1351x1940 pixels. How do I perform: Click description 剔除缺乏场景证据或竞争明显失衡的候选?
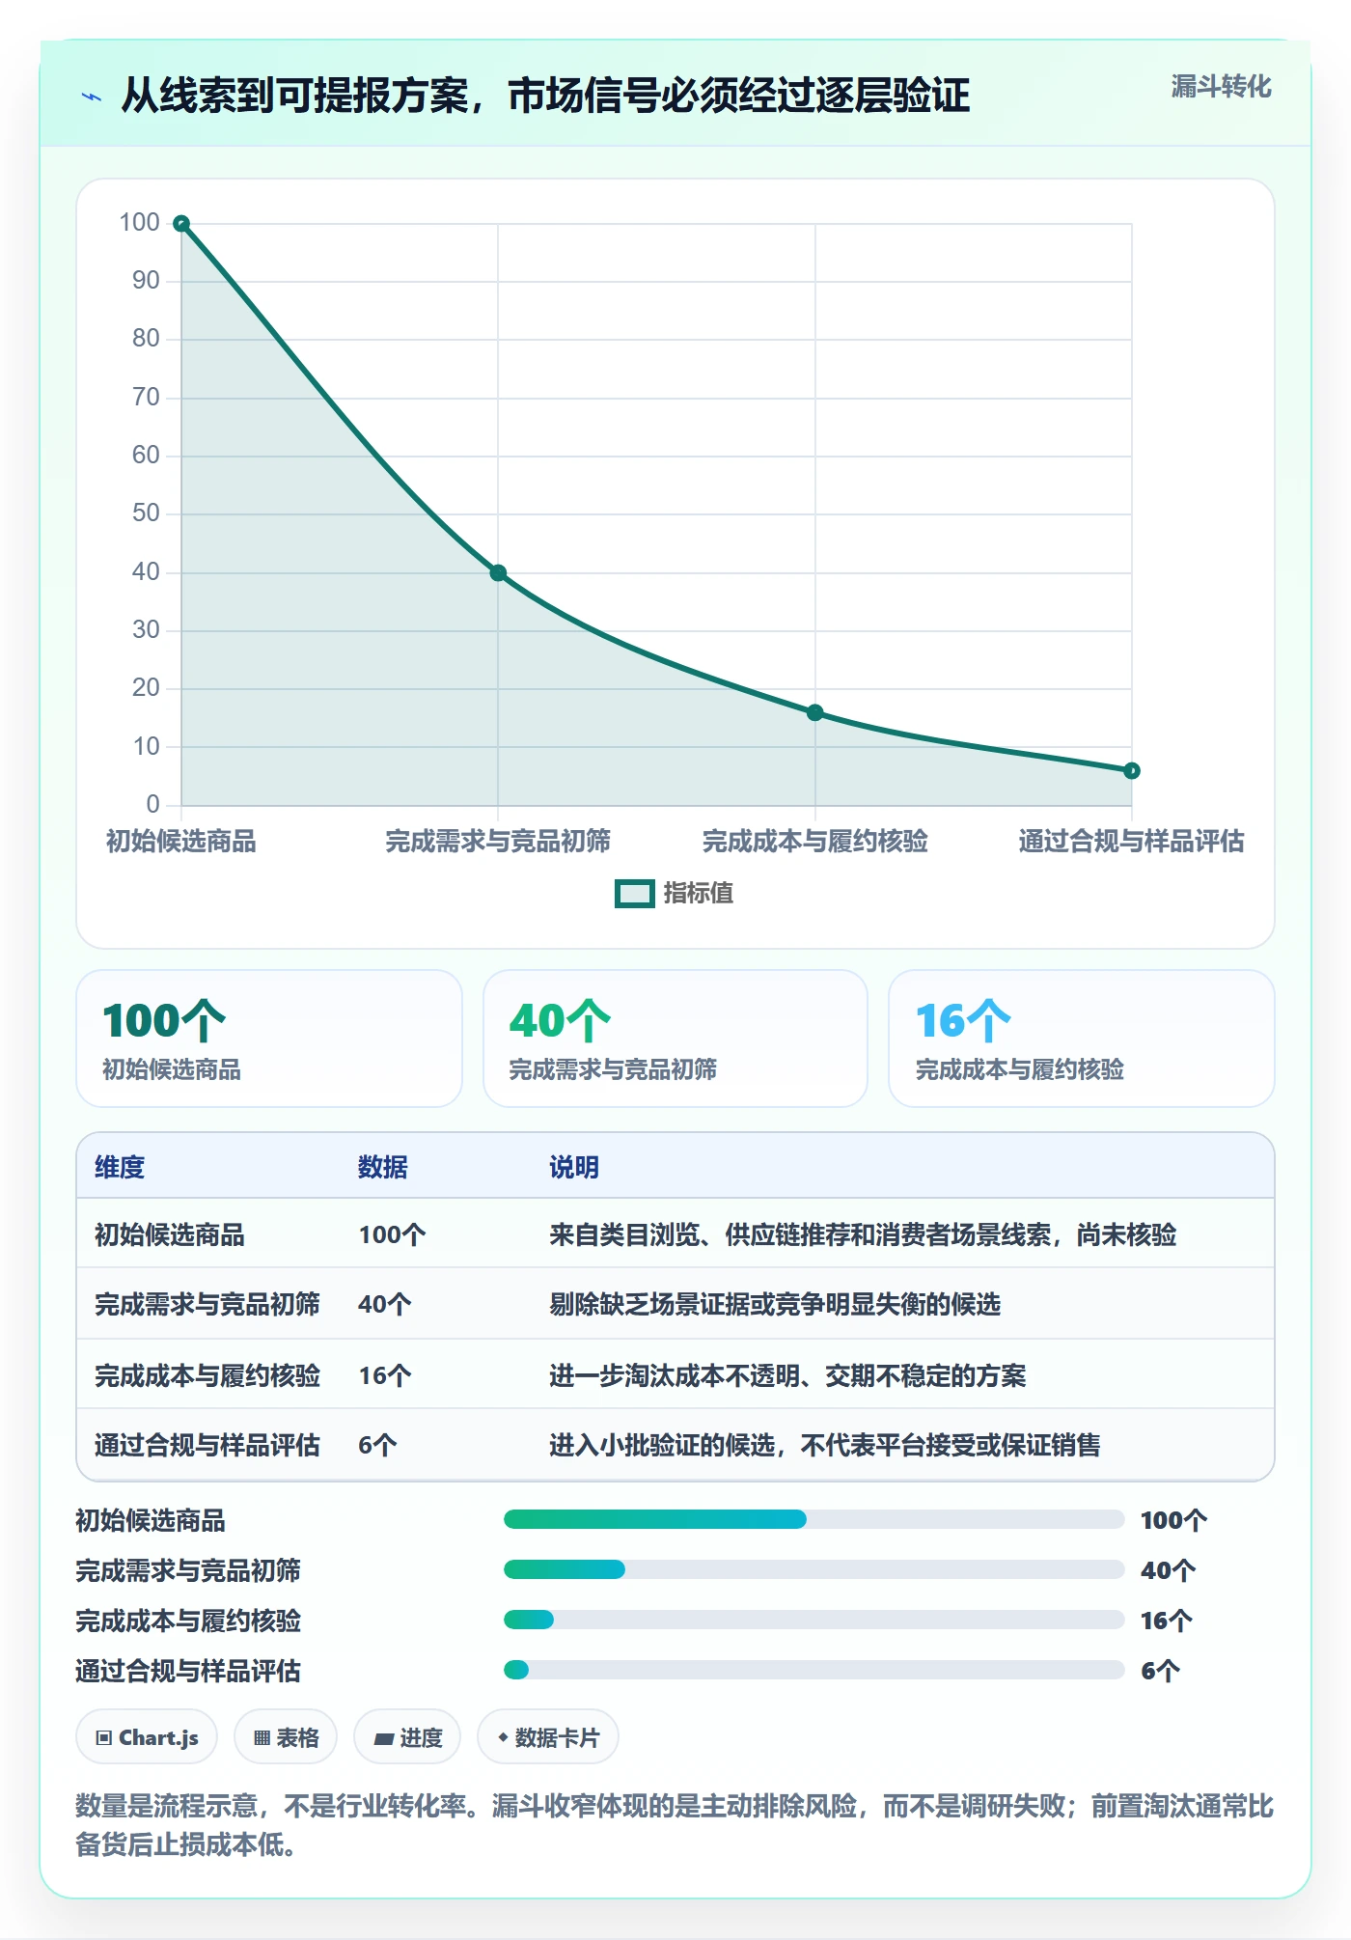[775, 1305]
